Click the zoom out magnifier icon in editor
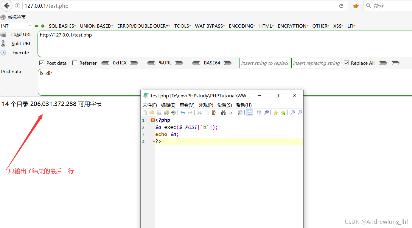 (x=300, y=113)
